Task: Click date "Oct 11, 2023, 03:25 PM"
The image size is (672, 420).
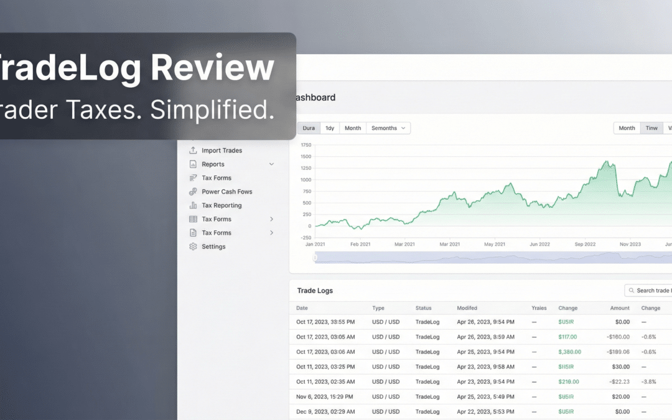Action: [325, 367]
